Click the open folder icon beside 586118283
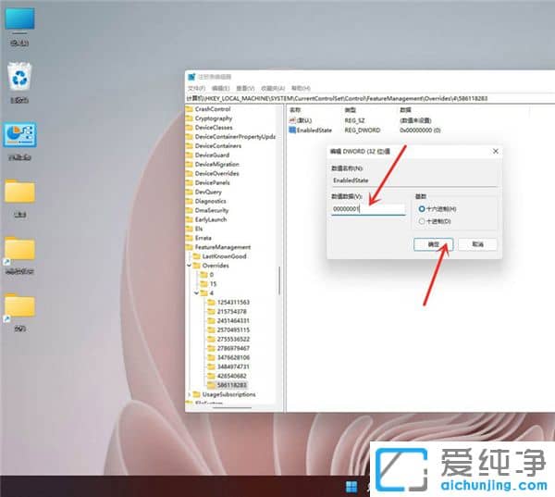The image size is (555, 497). pos(211,385)
